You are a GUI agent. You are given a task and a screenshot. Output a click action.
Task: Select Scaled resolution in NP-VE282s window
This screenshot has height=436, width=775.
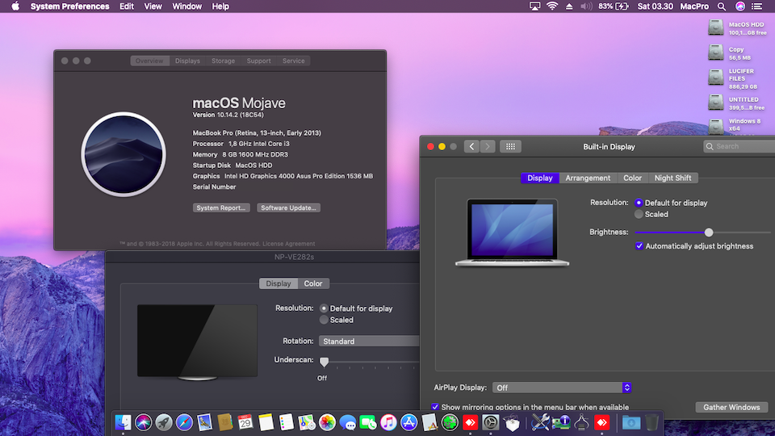(324, 320)
